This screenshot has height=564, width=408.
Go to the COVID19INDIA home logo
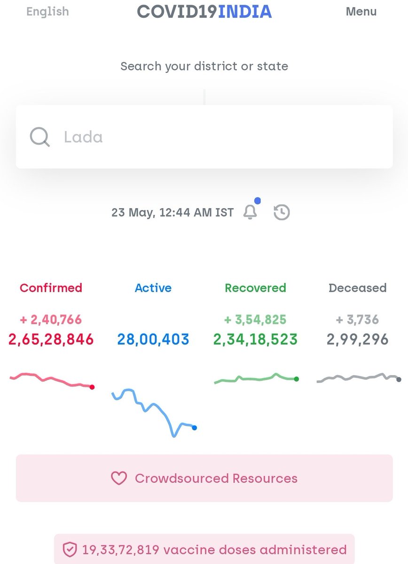point(204,11)
